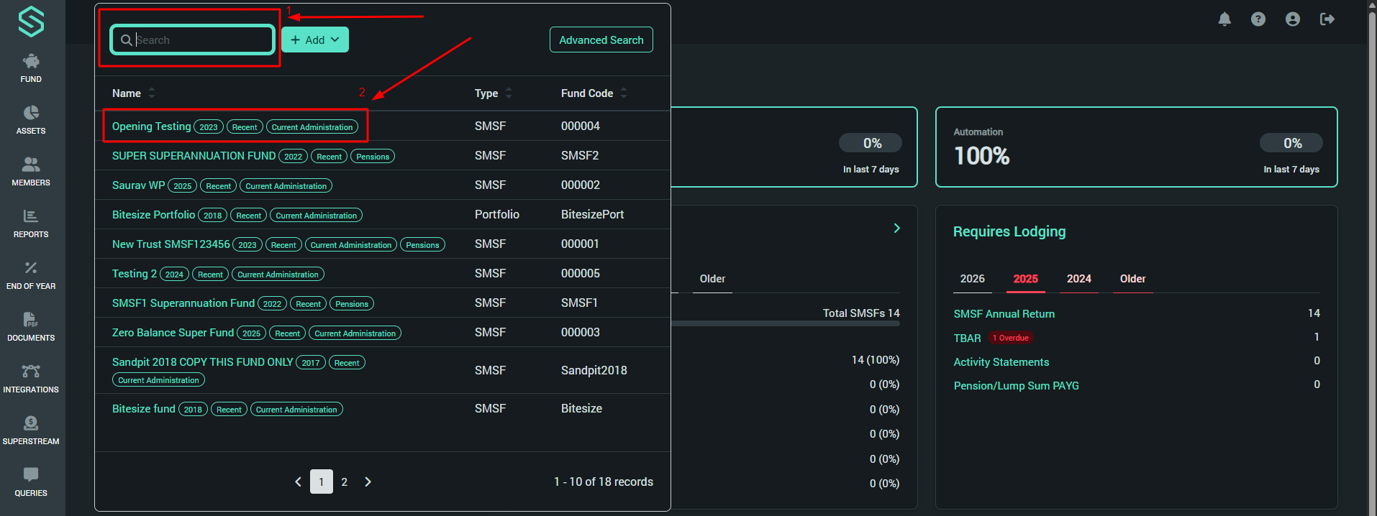
Task: Click the logout icon in header
Action: coord(1327,19)
